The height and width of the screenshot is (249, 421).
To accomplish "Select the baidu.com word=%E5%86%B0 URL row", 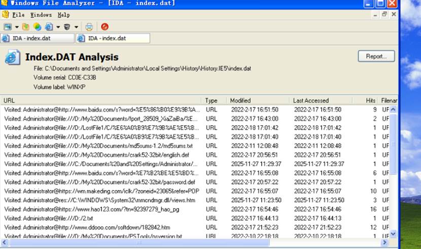I will pyautogui.click(x=195, y=110).
